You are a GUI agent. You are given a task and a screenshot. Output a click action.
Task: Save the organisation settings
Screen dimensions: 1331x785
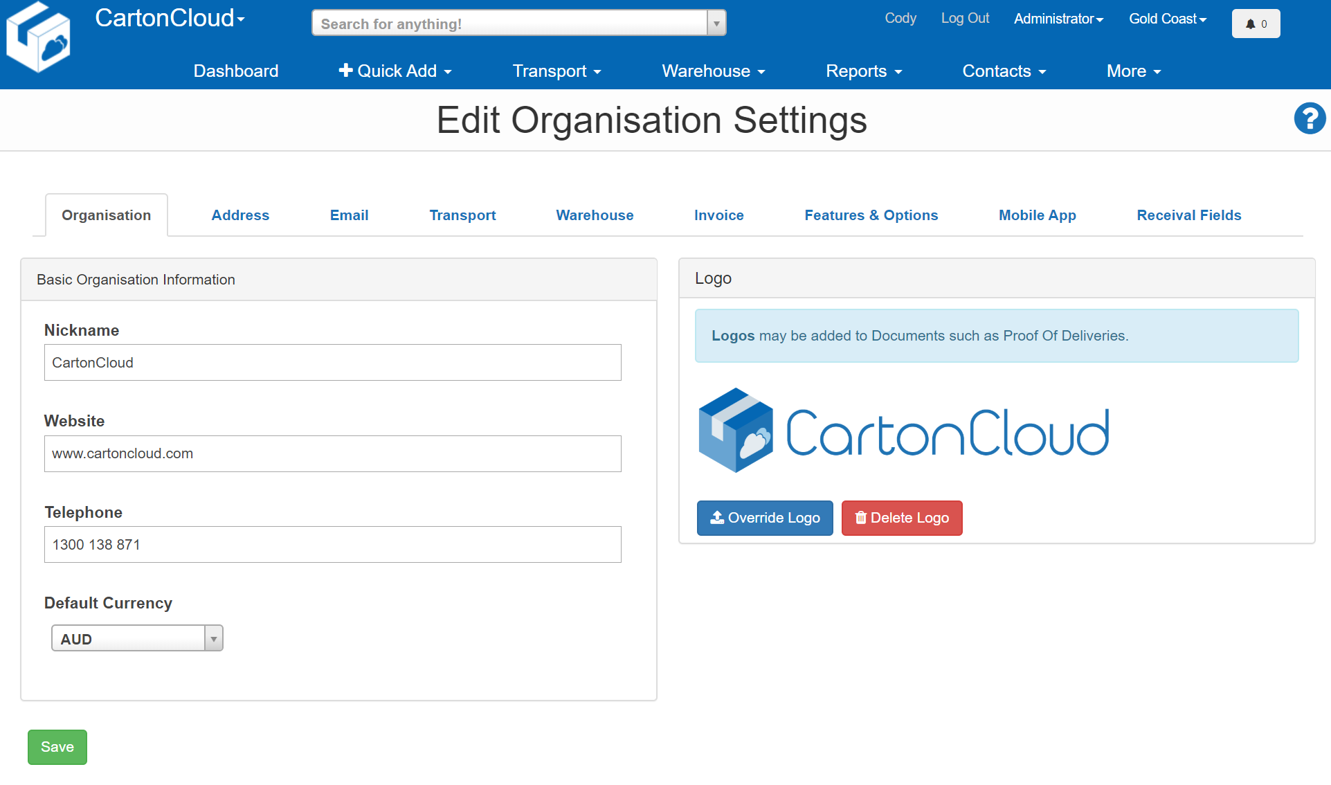click(57, 746)
